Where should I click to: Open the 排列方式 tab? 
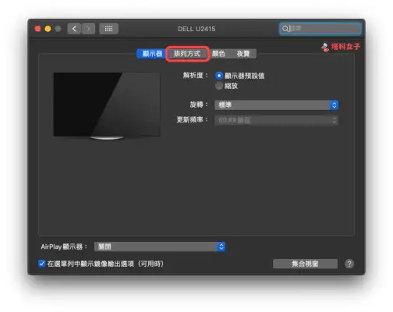(x=187, y=54)
